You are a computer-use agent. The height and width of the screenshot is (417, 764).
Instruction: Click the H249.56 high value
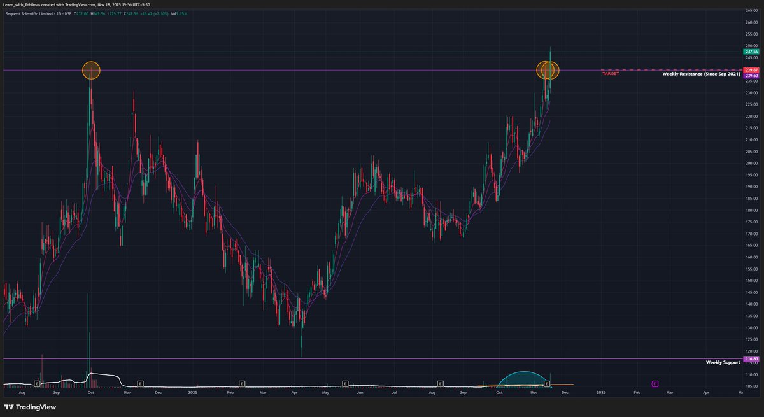click(x=97, y=15)
